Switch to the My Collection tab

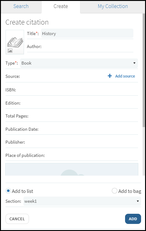pos(113,6)
